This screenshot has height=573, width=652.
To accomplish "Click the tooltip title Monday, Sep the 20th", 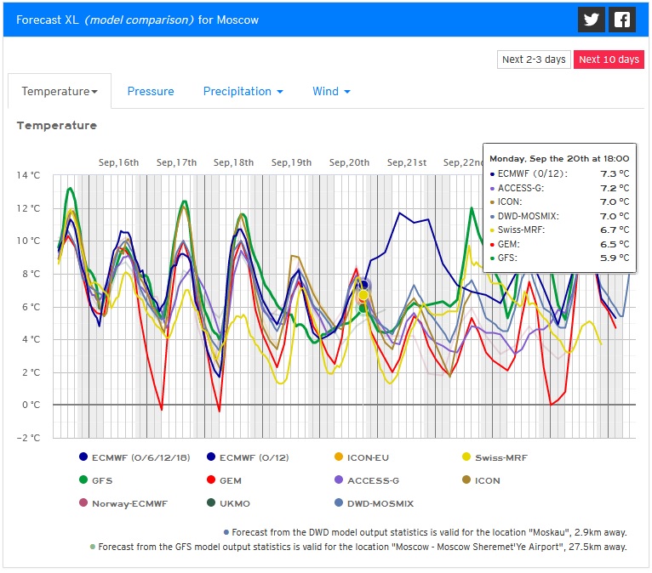I will pyautogui.click(x=559, y=159).
